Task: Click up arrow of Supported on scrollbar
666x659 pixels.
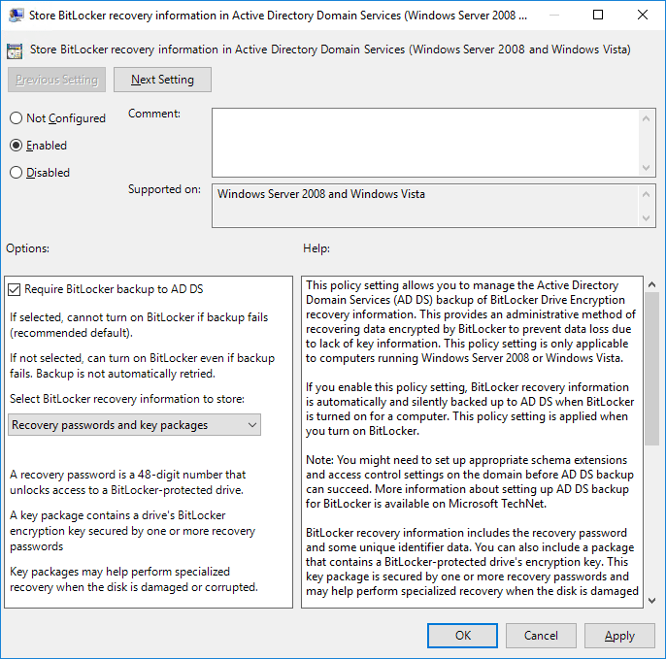Action: coord(646,194)
